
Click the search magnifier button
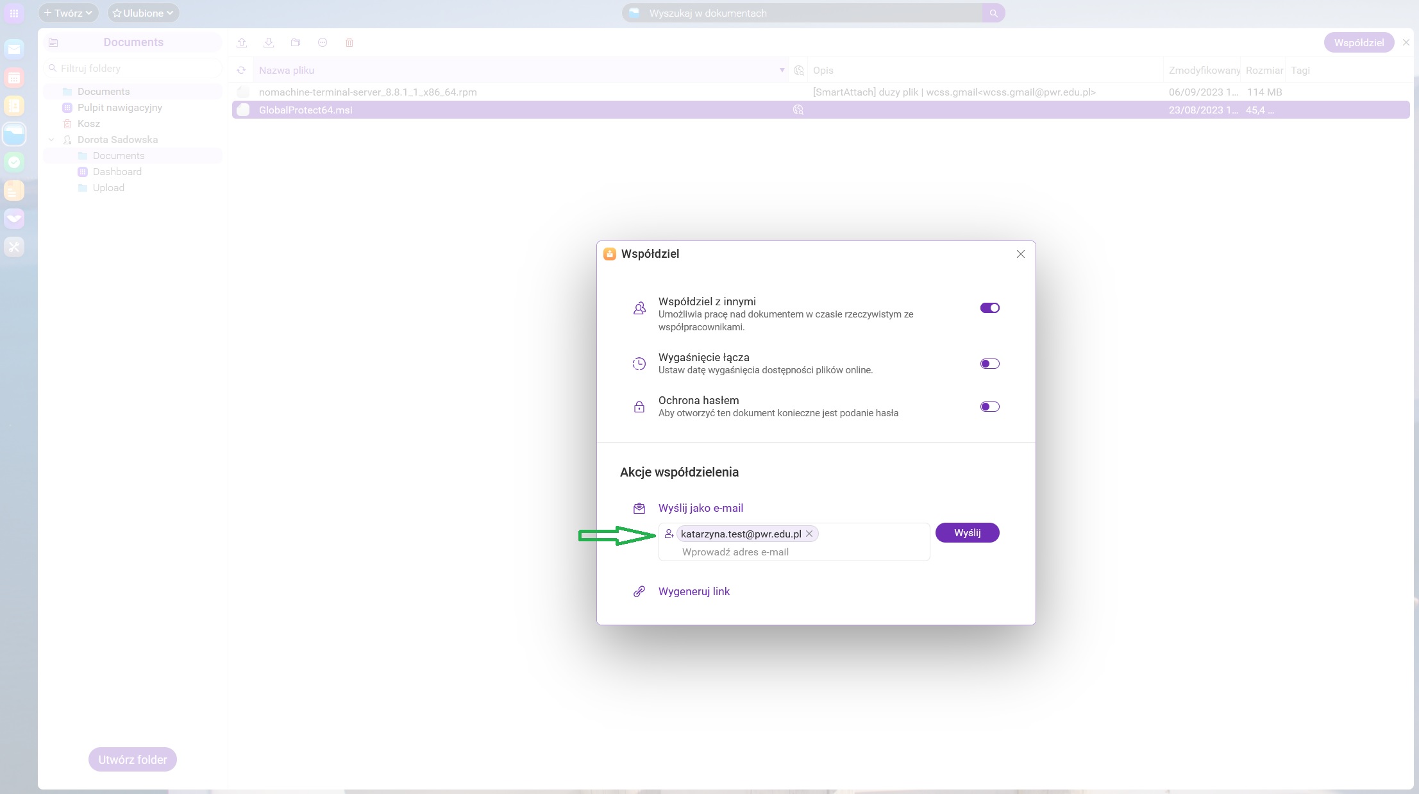click(993, 13)
